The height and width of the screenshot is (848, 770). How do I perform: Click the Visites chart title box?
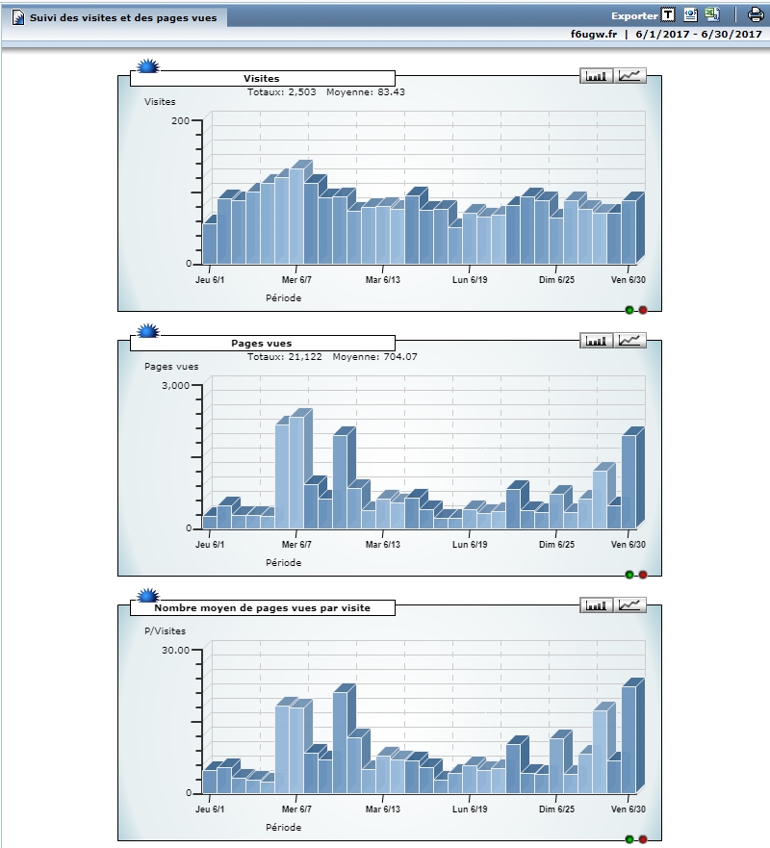pyautogui.click(x=262, y=78)
